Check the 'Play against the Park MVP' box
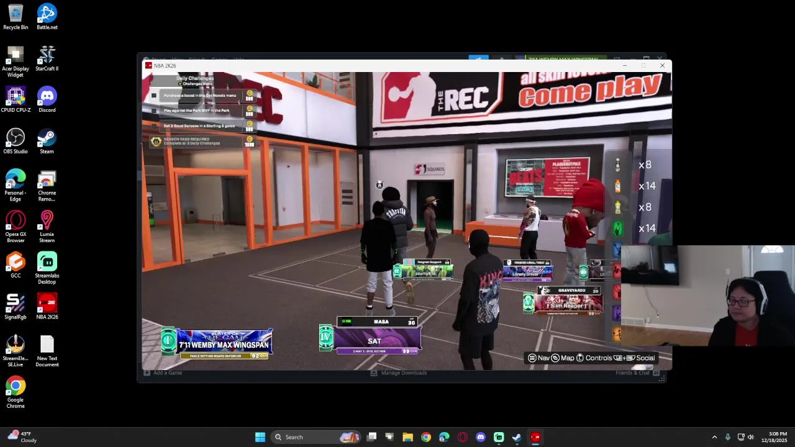The image size is (795, 447). point(154,111)
